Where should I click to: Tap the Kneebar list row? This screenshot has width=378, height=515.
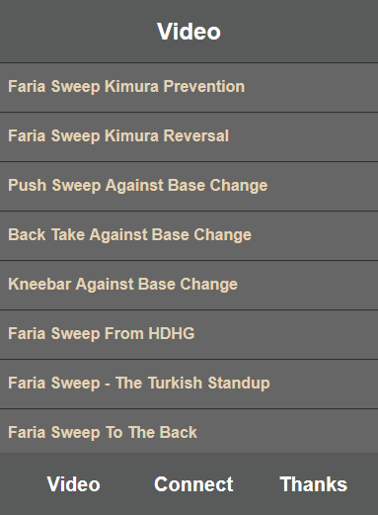[189, 285]
